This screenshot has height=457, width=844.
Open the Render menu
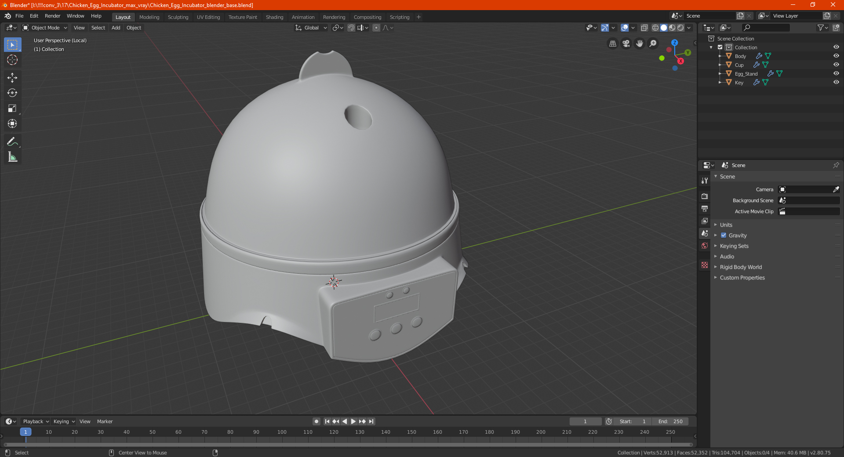click(52, 16)
